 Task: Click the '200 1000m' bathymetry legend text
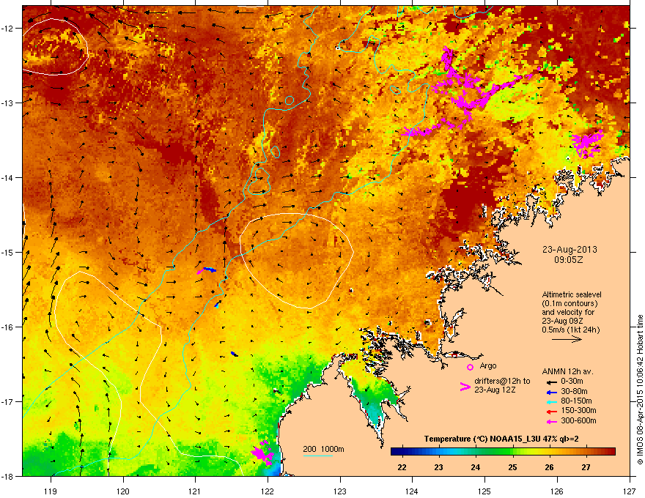click(323, 449)
